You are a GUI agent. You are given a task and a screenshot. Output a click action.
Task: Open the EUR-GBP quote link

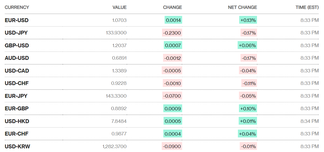click(16, 109)
